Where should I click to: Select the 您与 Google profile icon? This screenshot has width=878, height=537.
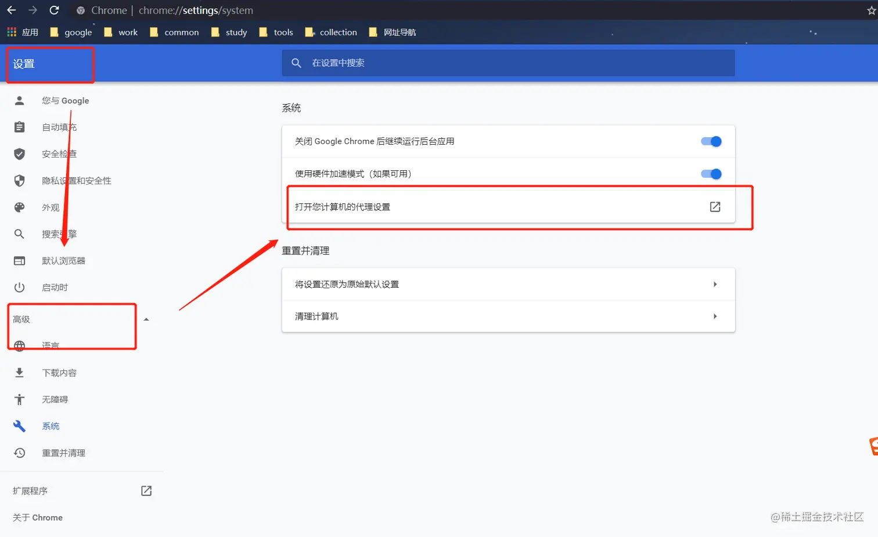pos(19,100)
